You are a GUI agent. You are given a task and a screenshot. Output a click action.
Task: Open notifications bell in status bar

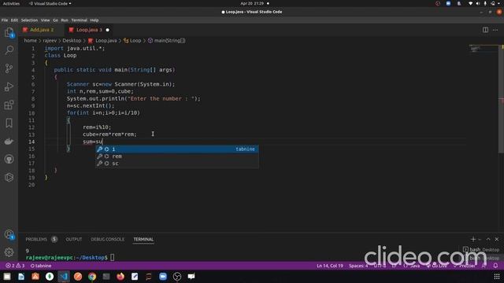pyautogui.click(x=495, y=266)
